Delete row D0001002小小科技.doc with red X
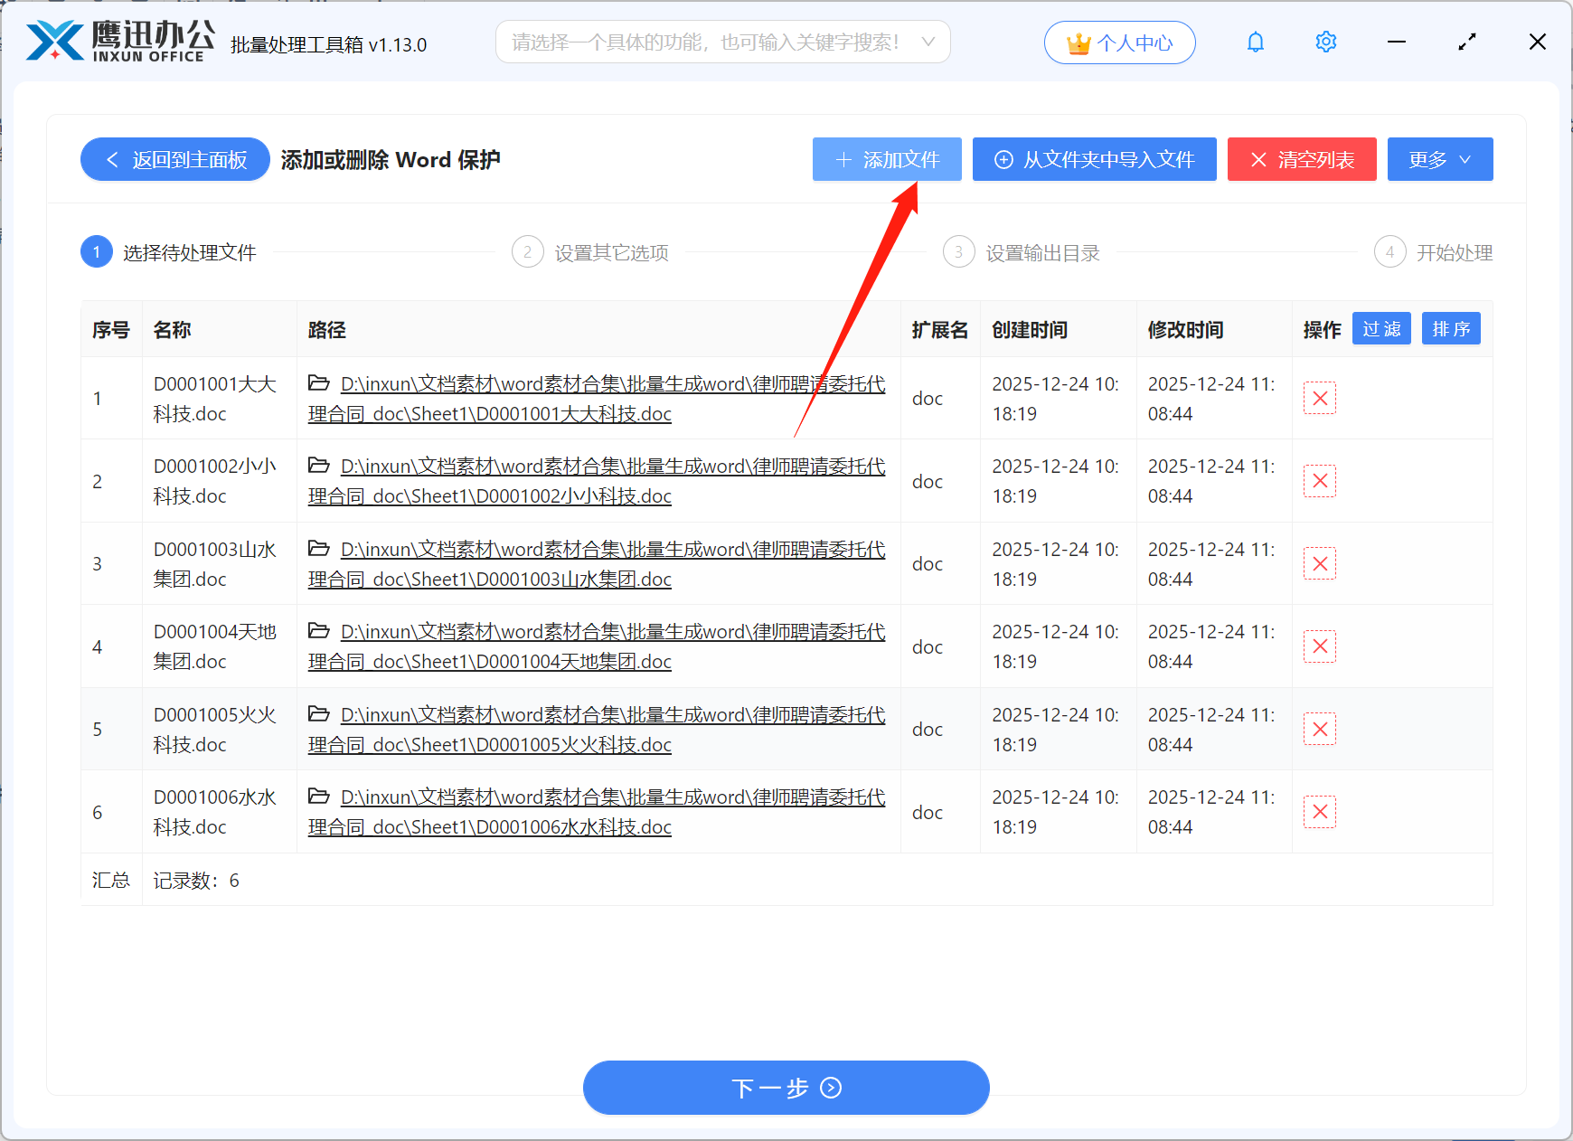The image size is (1573, 1141). pyautogui.click(x=1320, y=481)
